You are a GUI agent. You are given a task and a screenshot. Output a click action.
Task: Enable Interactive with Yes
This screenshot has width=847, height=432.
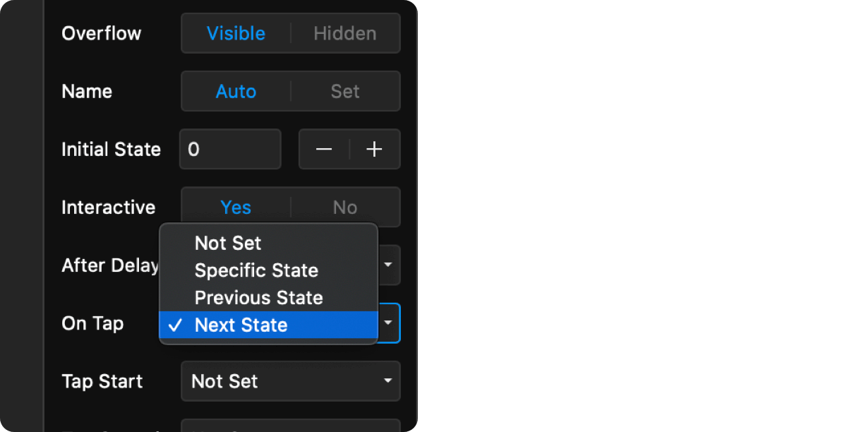pyautogui.click(x=236, y=207)
